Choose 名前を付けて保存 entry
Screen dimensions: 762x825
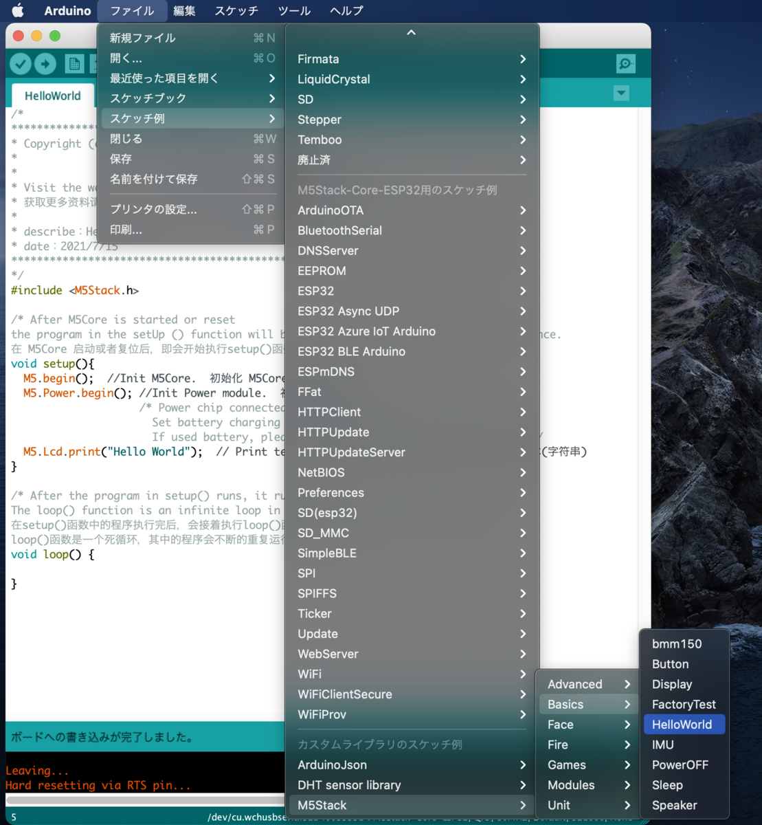point(192,179)
